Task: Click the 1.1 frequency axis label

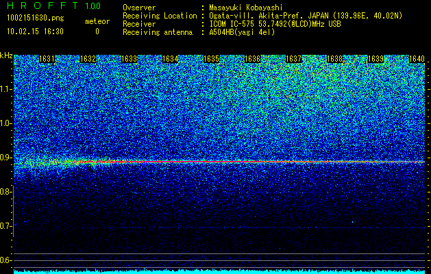Action: [5, 89]
